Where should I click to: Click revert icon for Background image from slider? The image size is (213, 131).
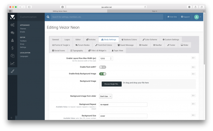[x=193, y=96]
